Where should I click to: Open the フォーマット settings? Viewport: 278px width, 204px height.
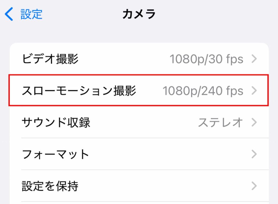pyautogui.click(x=139, y=154)
